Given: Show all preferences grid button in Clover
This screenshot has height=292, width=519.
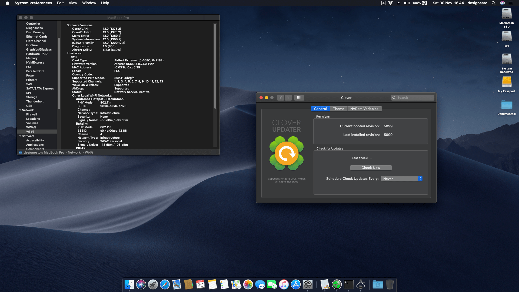Looking at the screenshot, I should 299,98.
